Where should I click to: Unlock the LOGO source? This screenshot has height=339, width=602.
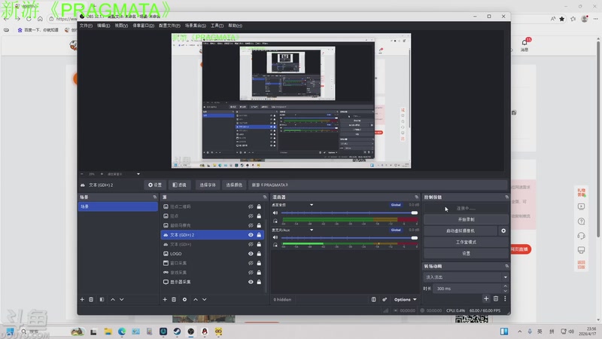(x=259, y=254)
